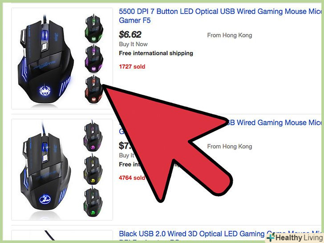Select the green LED mouse variant in second listing
The image size is (324, 243).
click(x=93, y=202)
